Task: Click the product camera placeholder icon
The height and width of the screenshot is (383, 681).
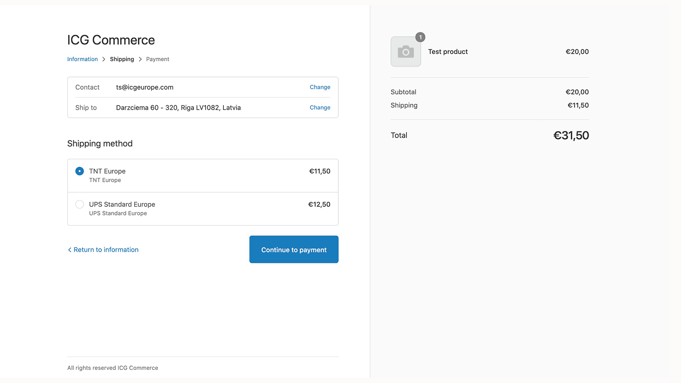Action: pyautogui.click(x=405, y=51)
